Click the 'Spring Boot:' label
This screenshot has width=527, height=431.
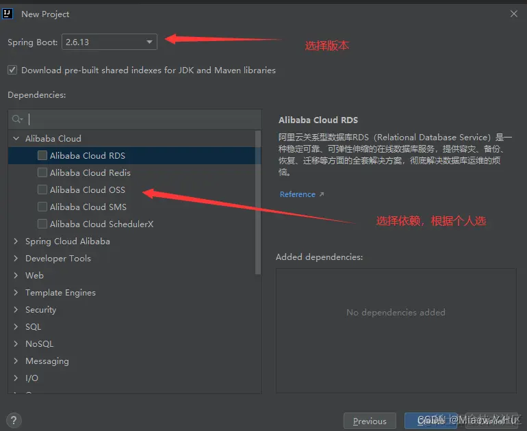(x=33, y=42)
